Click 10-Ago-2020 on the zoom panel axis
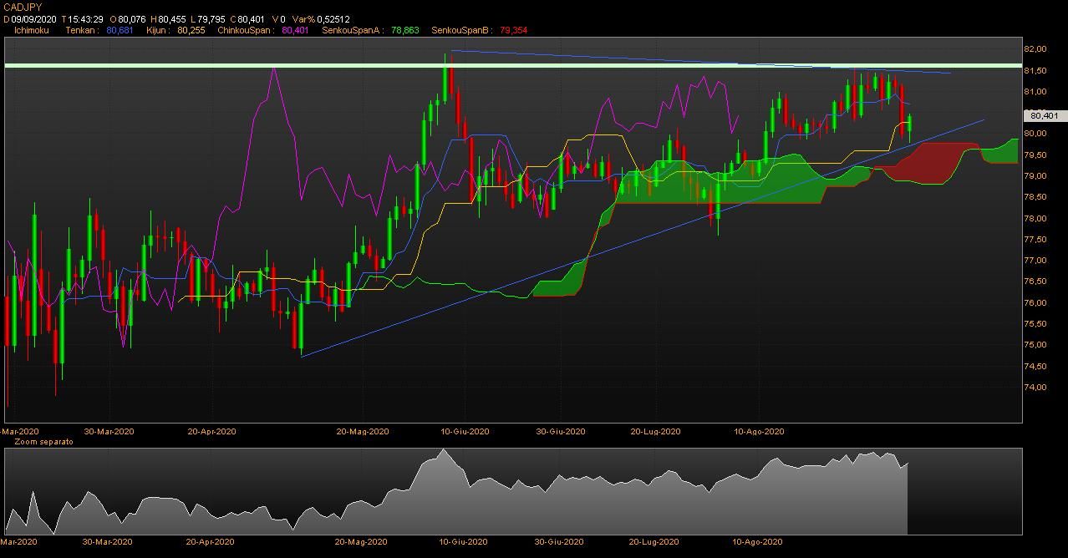 (757, 541)
